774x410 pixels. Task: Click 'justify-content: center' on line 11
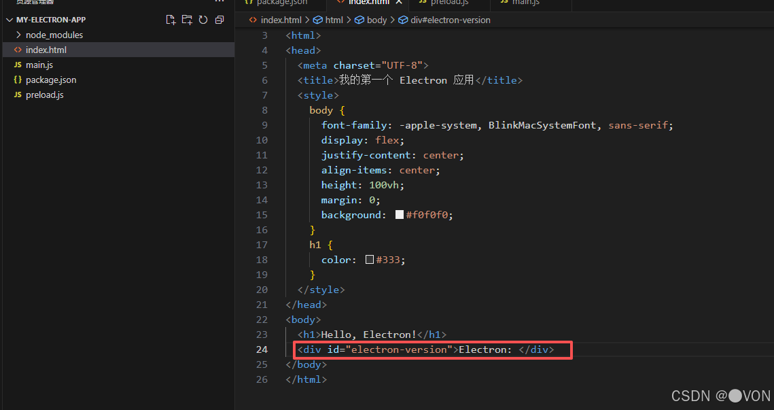pyautogui.click(x=392, y=155)
